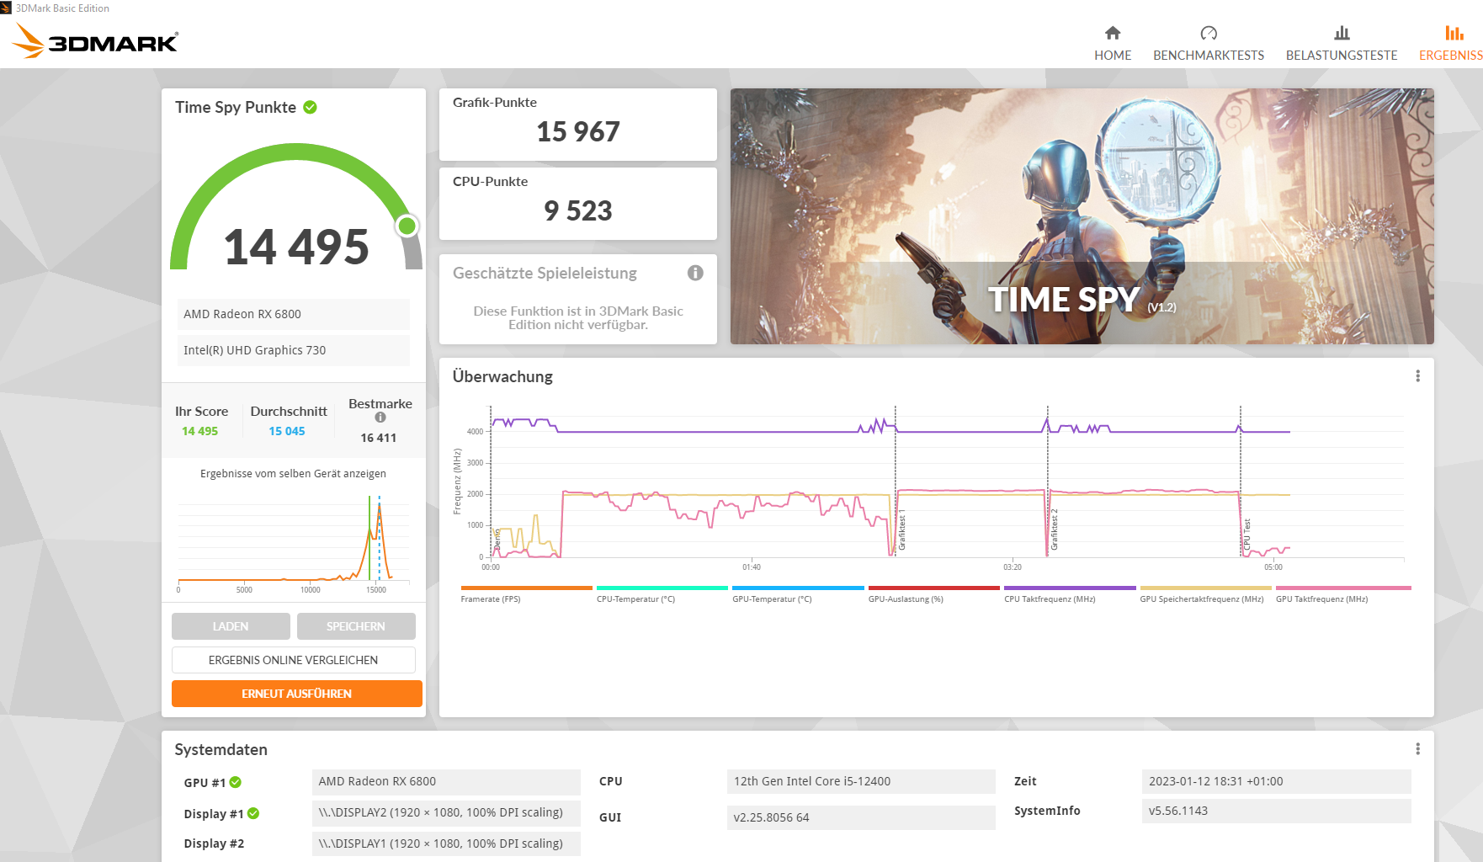Click the CPU-Punkte value 9 523
1483x862 pixels.
pos(578,210)
